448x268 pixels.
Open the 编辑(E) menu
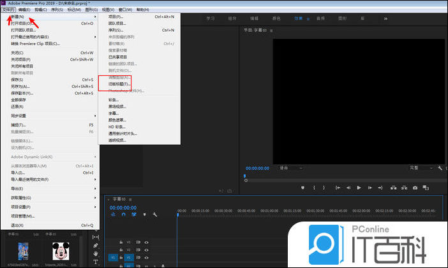[x=24, y=10]
